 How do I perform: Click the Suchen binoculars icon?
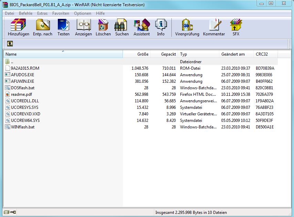121,24
